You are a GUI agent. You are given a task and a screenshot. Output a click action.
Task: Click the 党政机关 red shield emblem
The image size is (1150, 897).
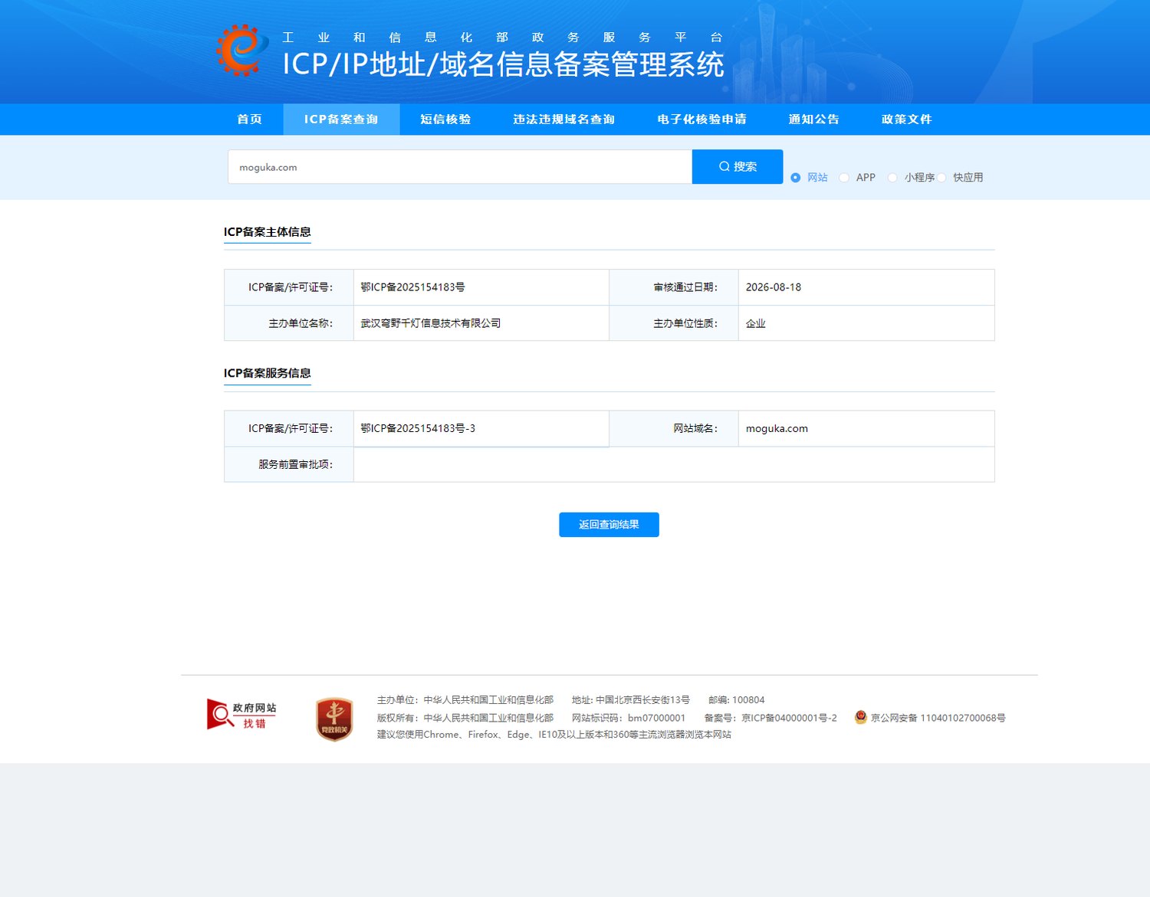pos(334,719)
